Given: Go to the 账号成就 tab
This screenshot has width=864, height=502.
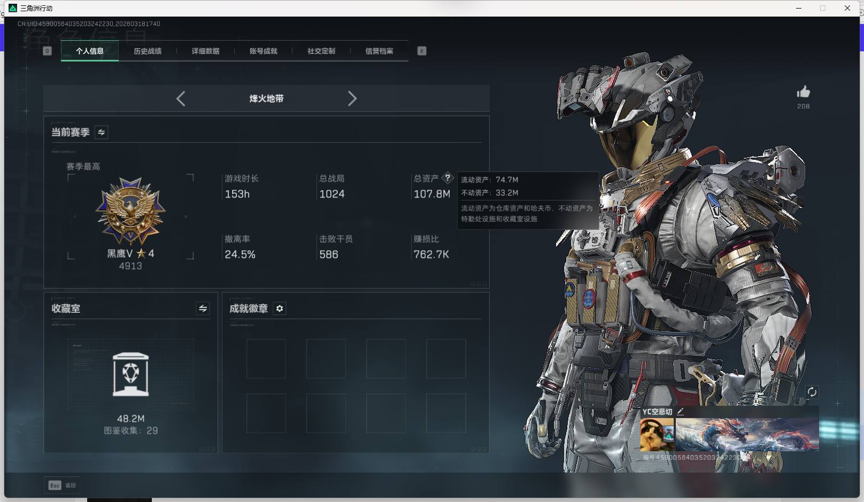Looking at the screenshot, I should pyautogui.click(x=264, y=51).
